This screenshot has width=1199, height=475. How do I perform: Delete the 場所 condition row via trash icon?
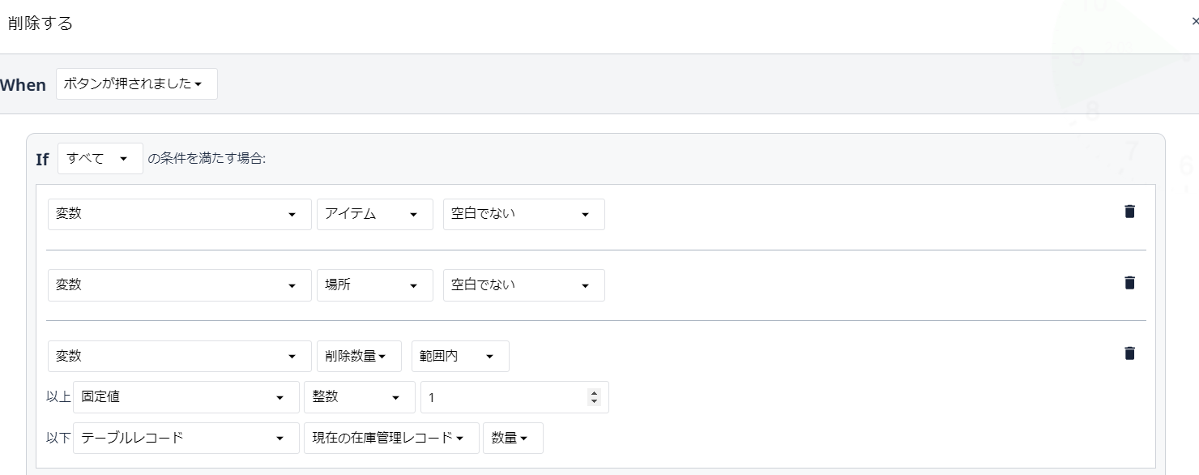[1129, 283]
